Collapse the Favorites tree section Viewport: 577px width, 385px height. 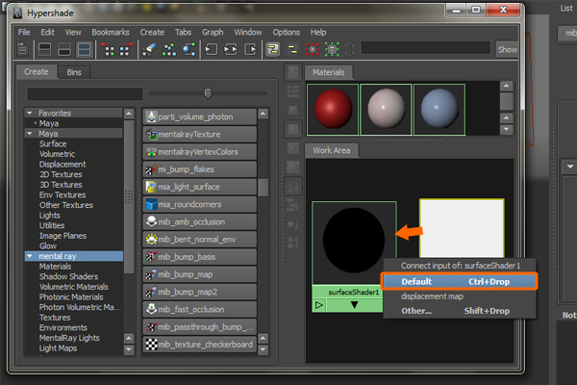click(30, 112)
